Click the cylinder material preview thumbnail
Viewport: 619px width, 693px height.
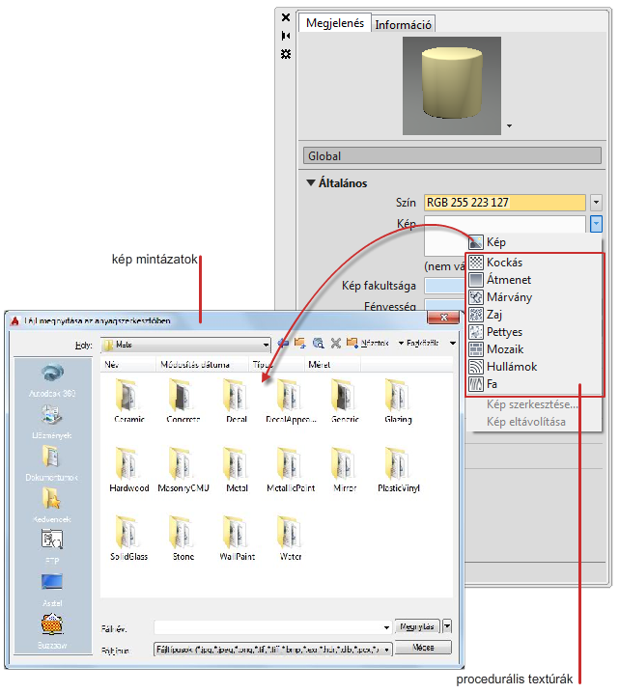pos(451,86)
